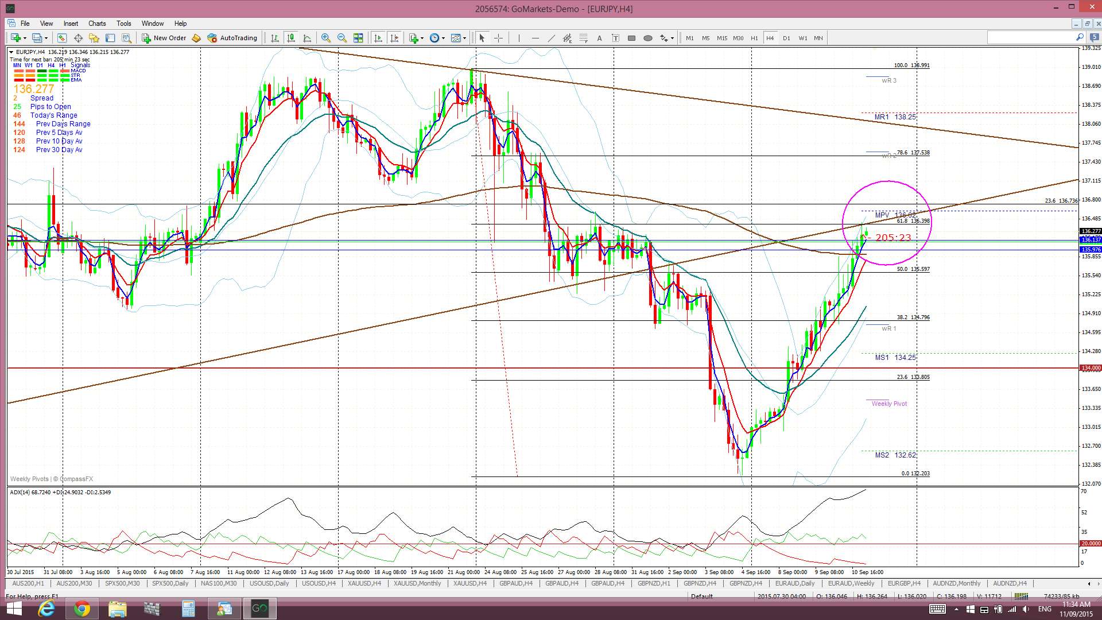
Task: Open Chrome from the Windows taskbar
Action: (x=82, y=609)
